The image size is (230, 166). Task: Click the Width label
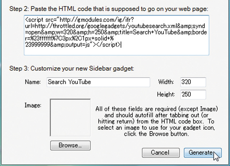point(166,82)
